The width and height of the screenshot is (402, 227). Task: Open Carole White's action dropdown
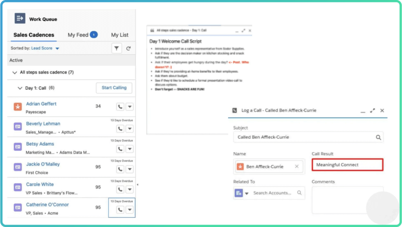coord(130,189)
